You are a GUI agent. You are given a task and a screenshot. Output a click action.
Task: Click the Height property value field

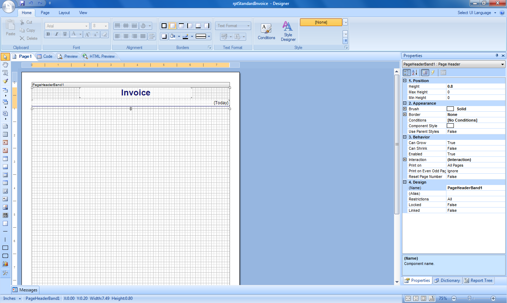(x=475, y=86)
